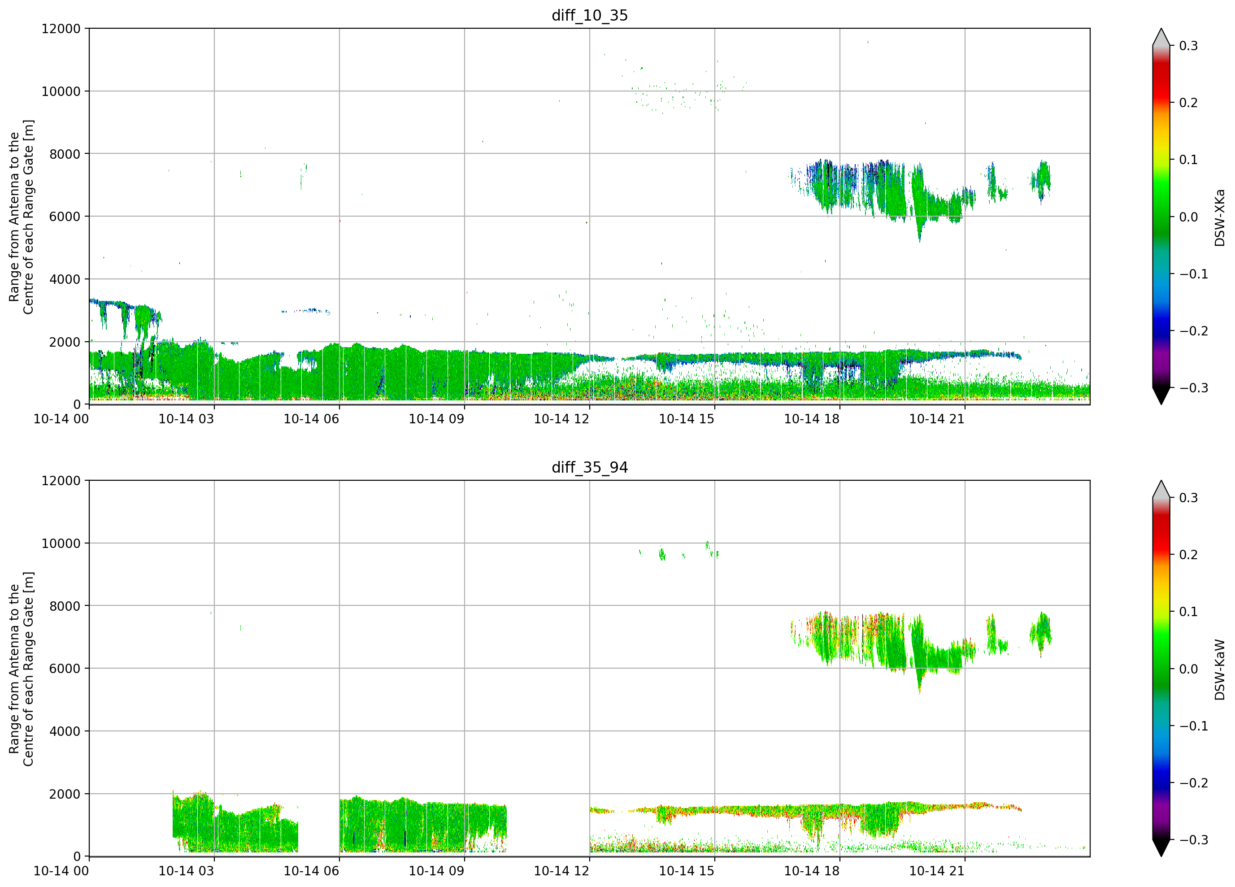Viewport: 1235px width, 887px height.
Task: Click '10-14 12' x-tick under diff_10_35
Action: point(561,419)
